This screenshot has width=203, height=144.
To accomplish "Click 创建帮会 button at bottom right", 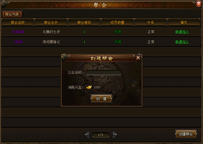I will tap(186, 134).
